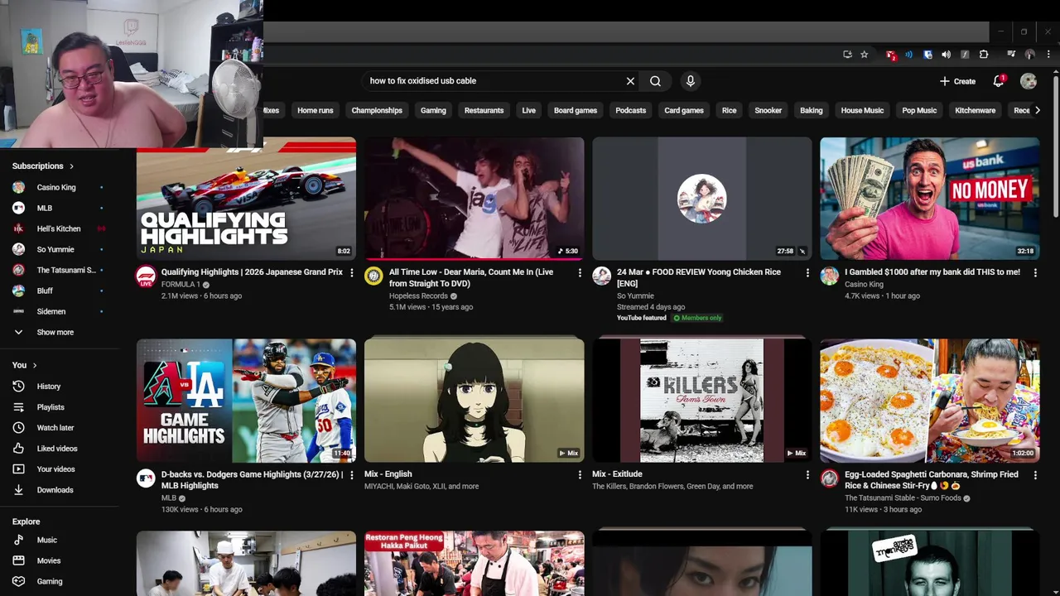Select the Championships chip

[377, 110]
